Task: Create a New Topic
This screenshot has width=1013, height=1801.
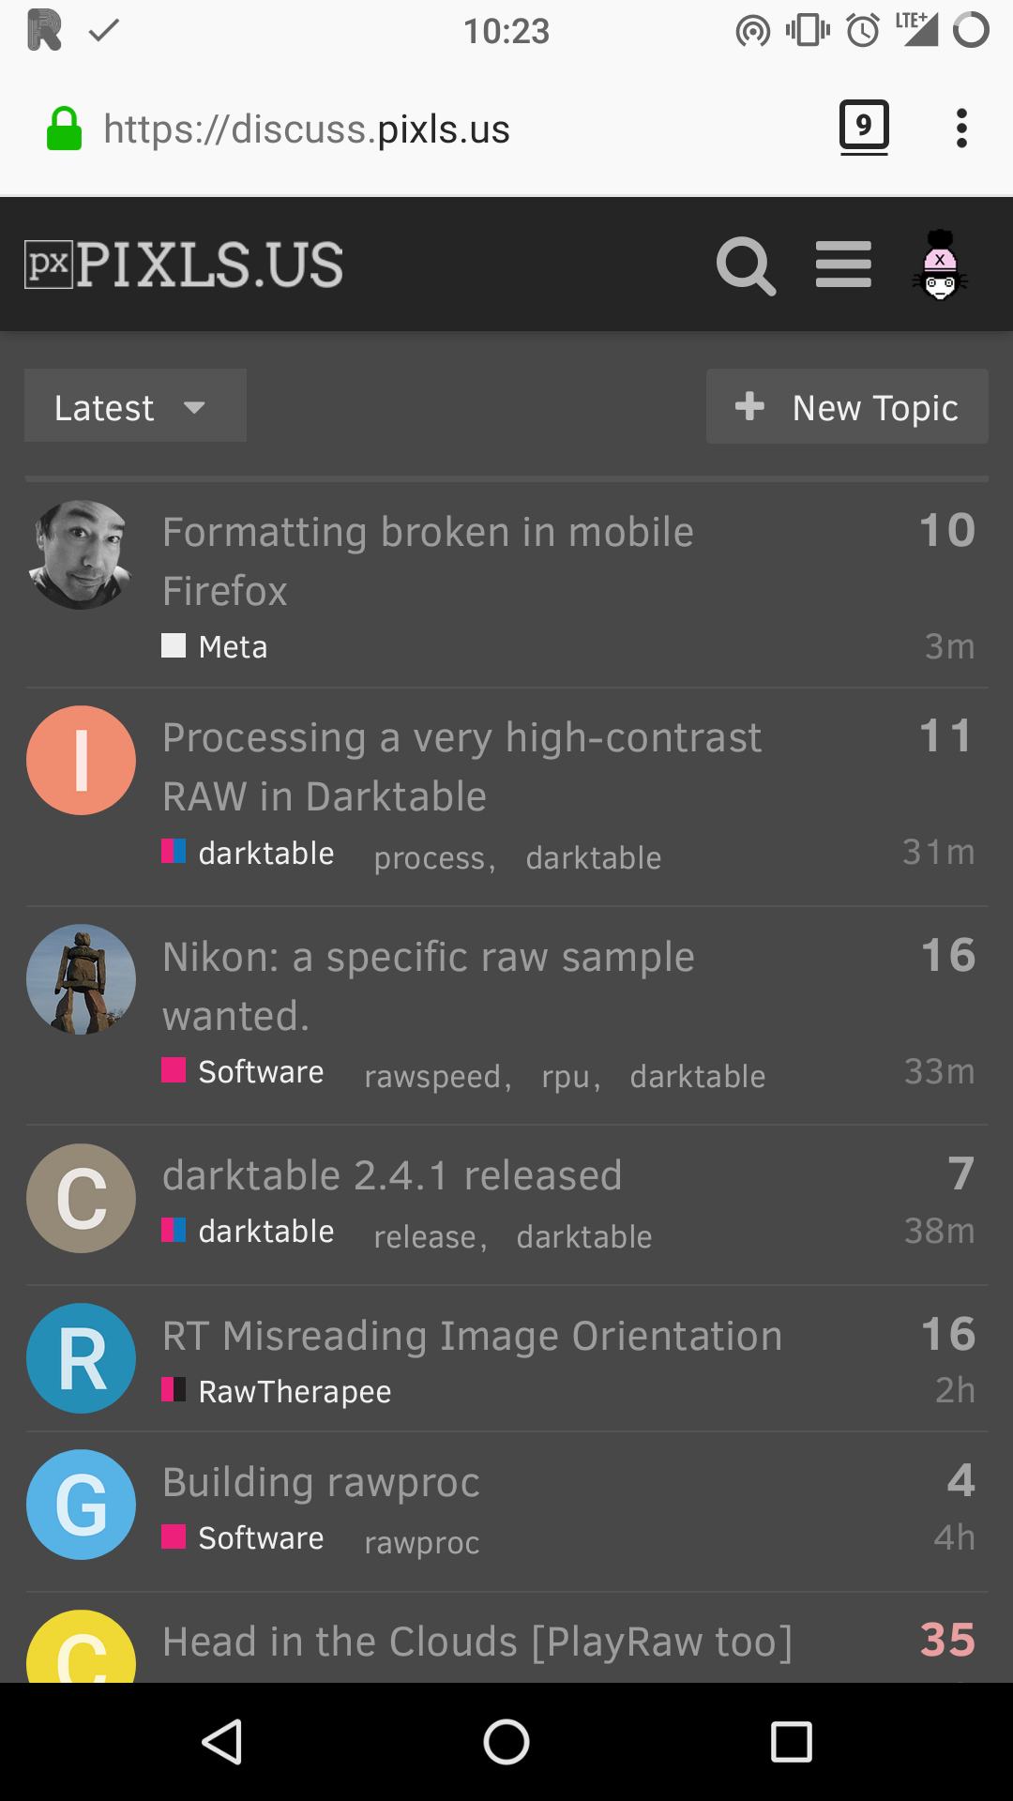Action: tap(847, 406)
